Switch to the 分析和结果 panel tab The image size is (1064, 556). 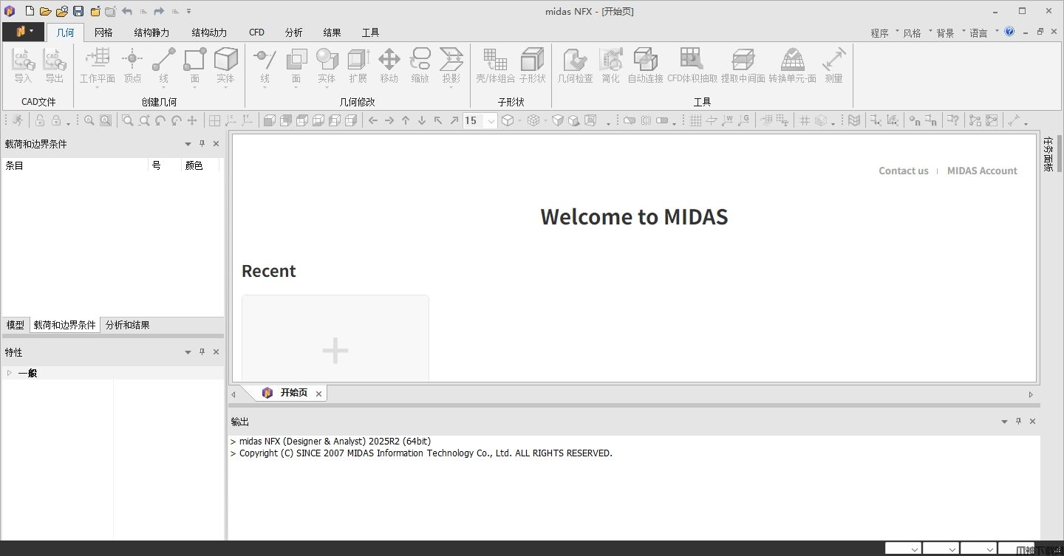tap(127, 325)
